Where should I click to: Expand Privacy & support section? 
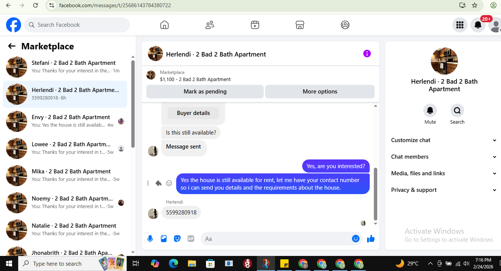444,190
